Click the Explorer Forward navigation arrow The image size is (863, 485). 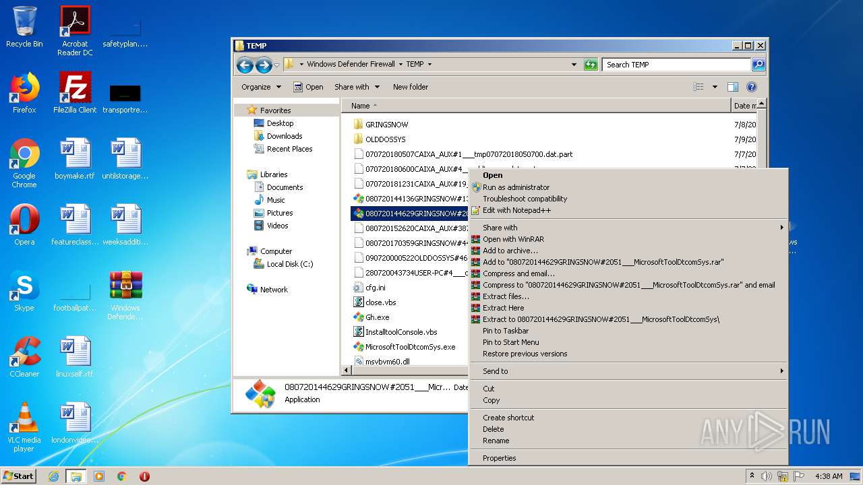264,65
